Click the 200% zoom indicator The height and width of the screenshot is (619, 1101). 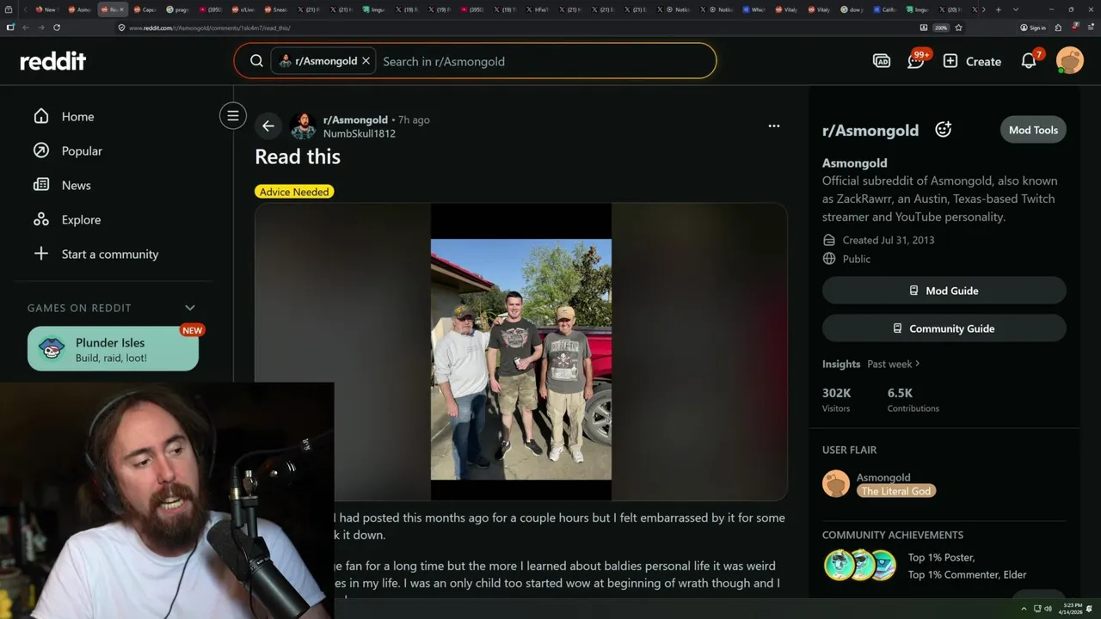coord(941,28)
